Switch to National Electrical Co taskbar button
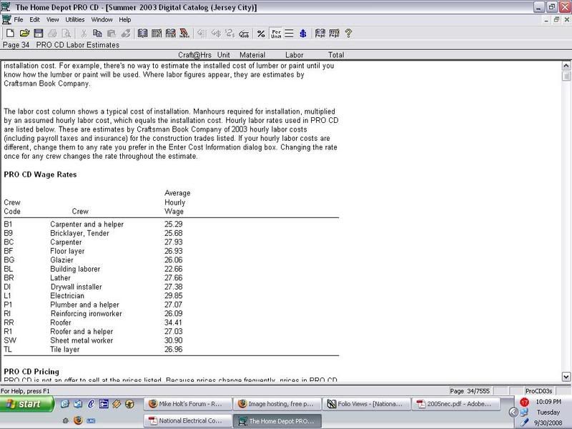 click(x=188, y=420)
